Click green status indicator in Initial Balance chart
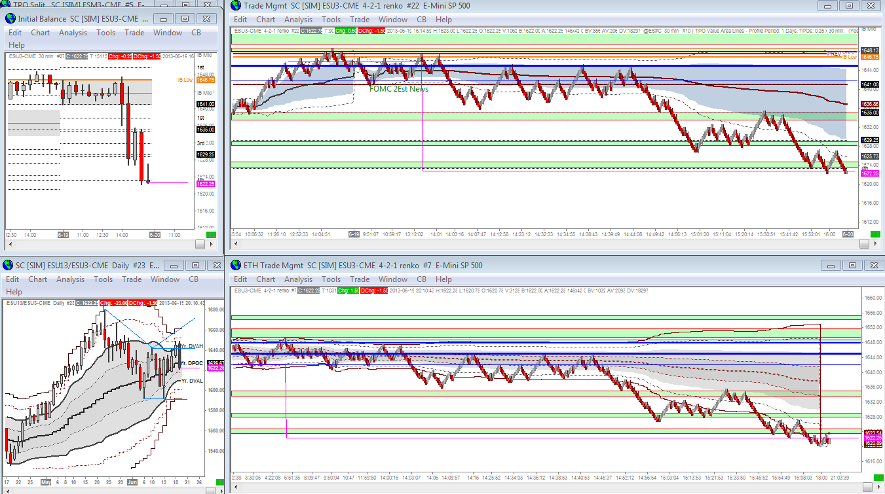Screen dimensions: 885x494 click(210, 234)
